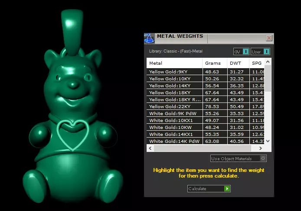Close the Metal Weights panel

pyautogui.click(x=269, y=38)
